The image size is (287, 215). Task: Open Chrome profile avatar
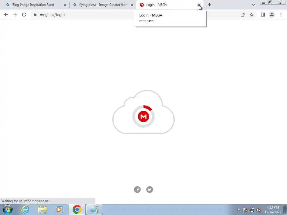pos(272,15)
